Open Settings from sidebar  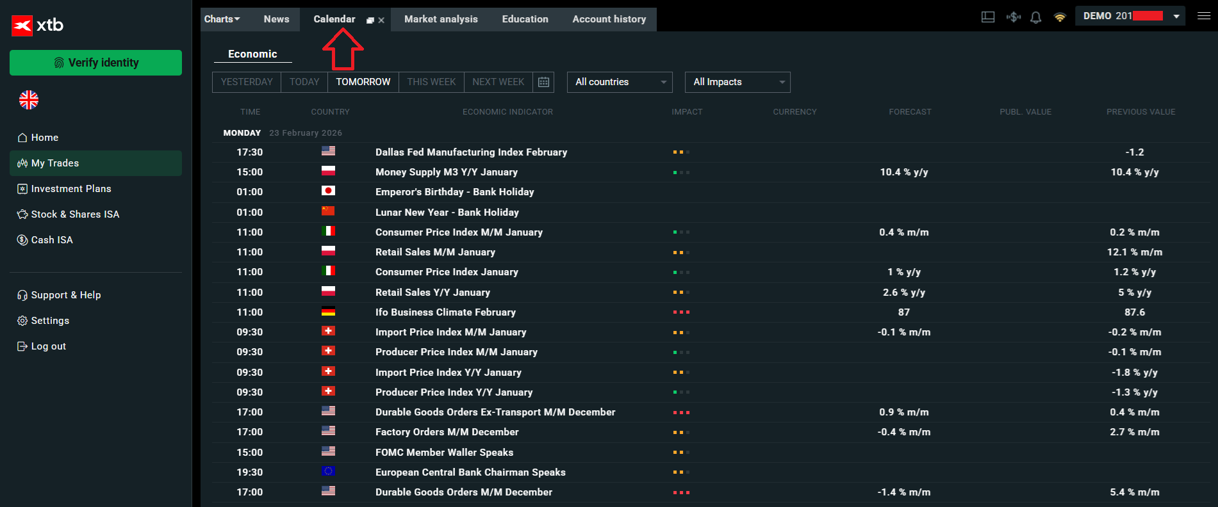(95, 321)
